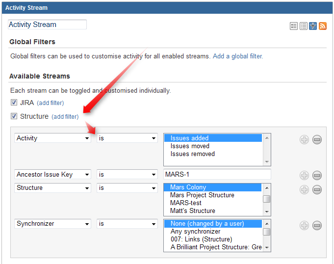Expand the Ancestor Issue Key dropdown
The height and width of the screenshot is (264, 334).
point(53,174)
